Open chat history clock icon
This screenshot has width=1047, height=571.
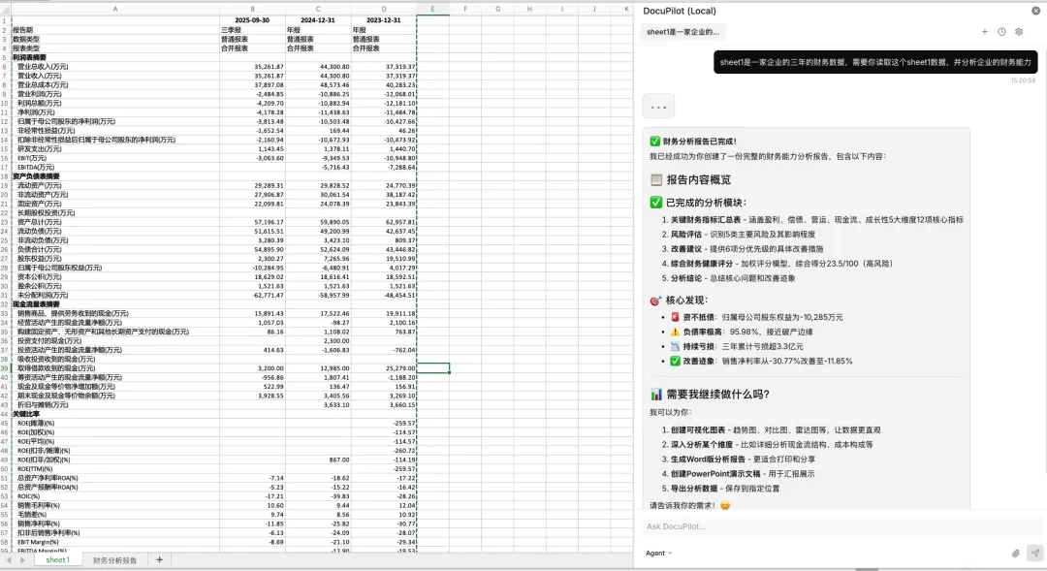pos(1001,31)
